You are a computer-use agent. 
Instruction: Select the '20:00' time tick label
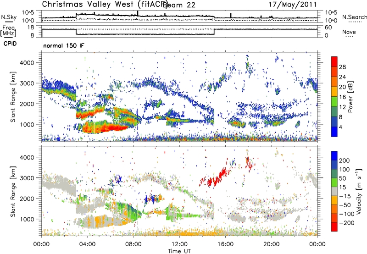click(271, 244)
